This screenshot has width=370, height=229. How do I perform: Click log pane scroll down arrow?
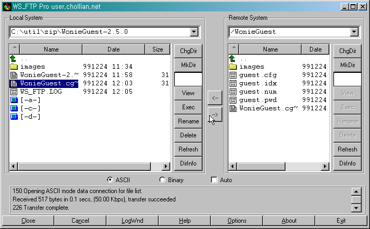[356, 208]
